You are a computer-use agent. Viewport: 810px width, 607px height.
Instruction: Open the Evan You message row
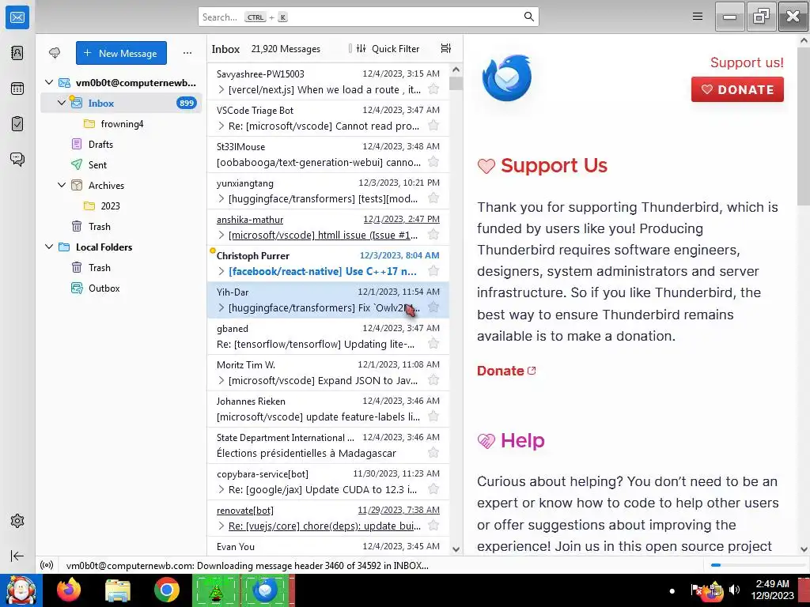328,546
